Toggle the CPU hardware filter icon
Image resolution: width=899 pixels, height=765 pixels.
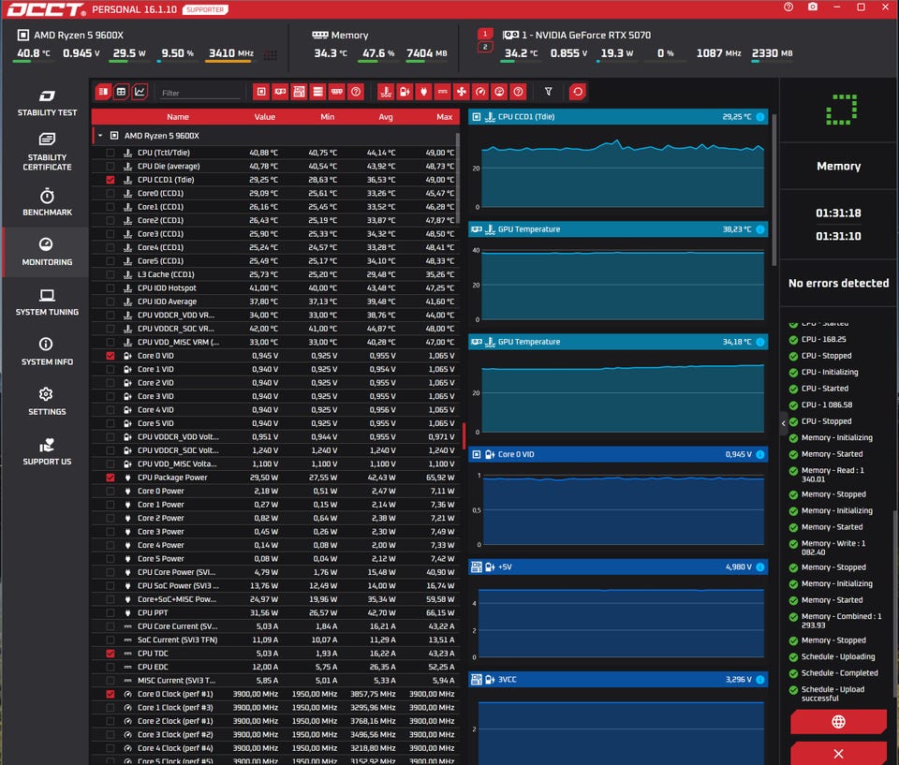click(x=261, y=92)
